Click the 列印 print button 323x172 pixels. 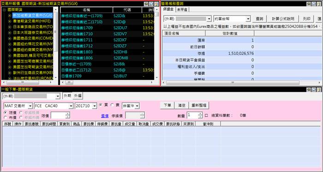(306, 19)
